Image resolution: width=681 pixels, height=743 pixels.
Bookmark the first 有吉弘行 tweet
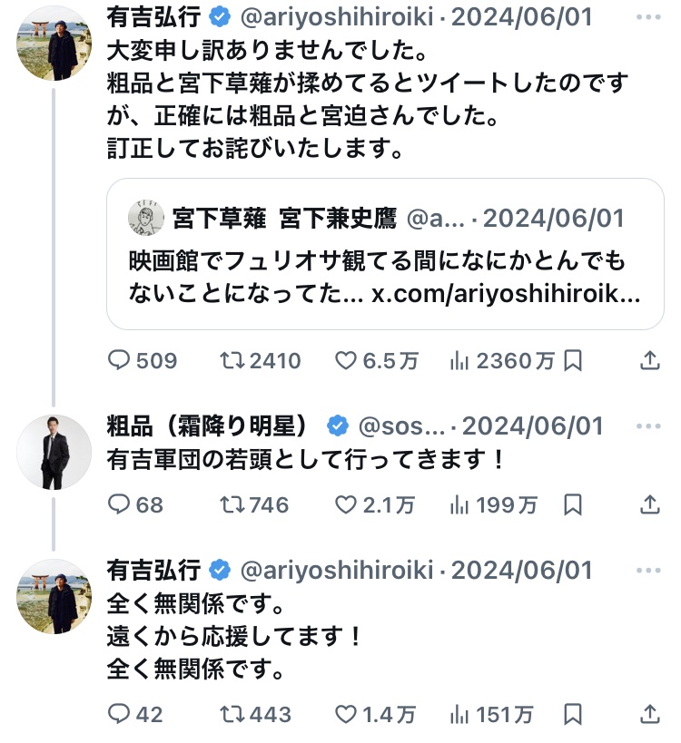573,361
